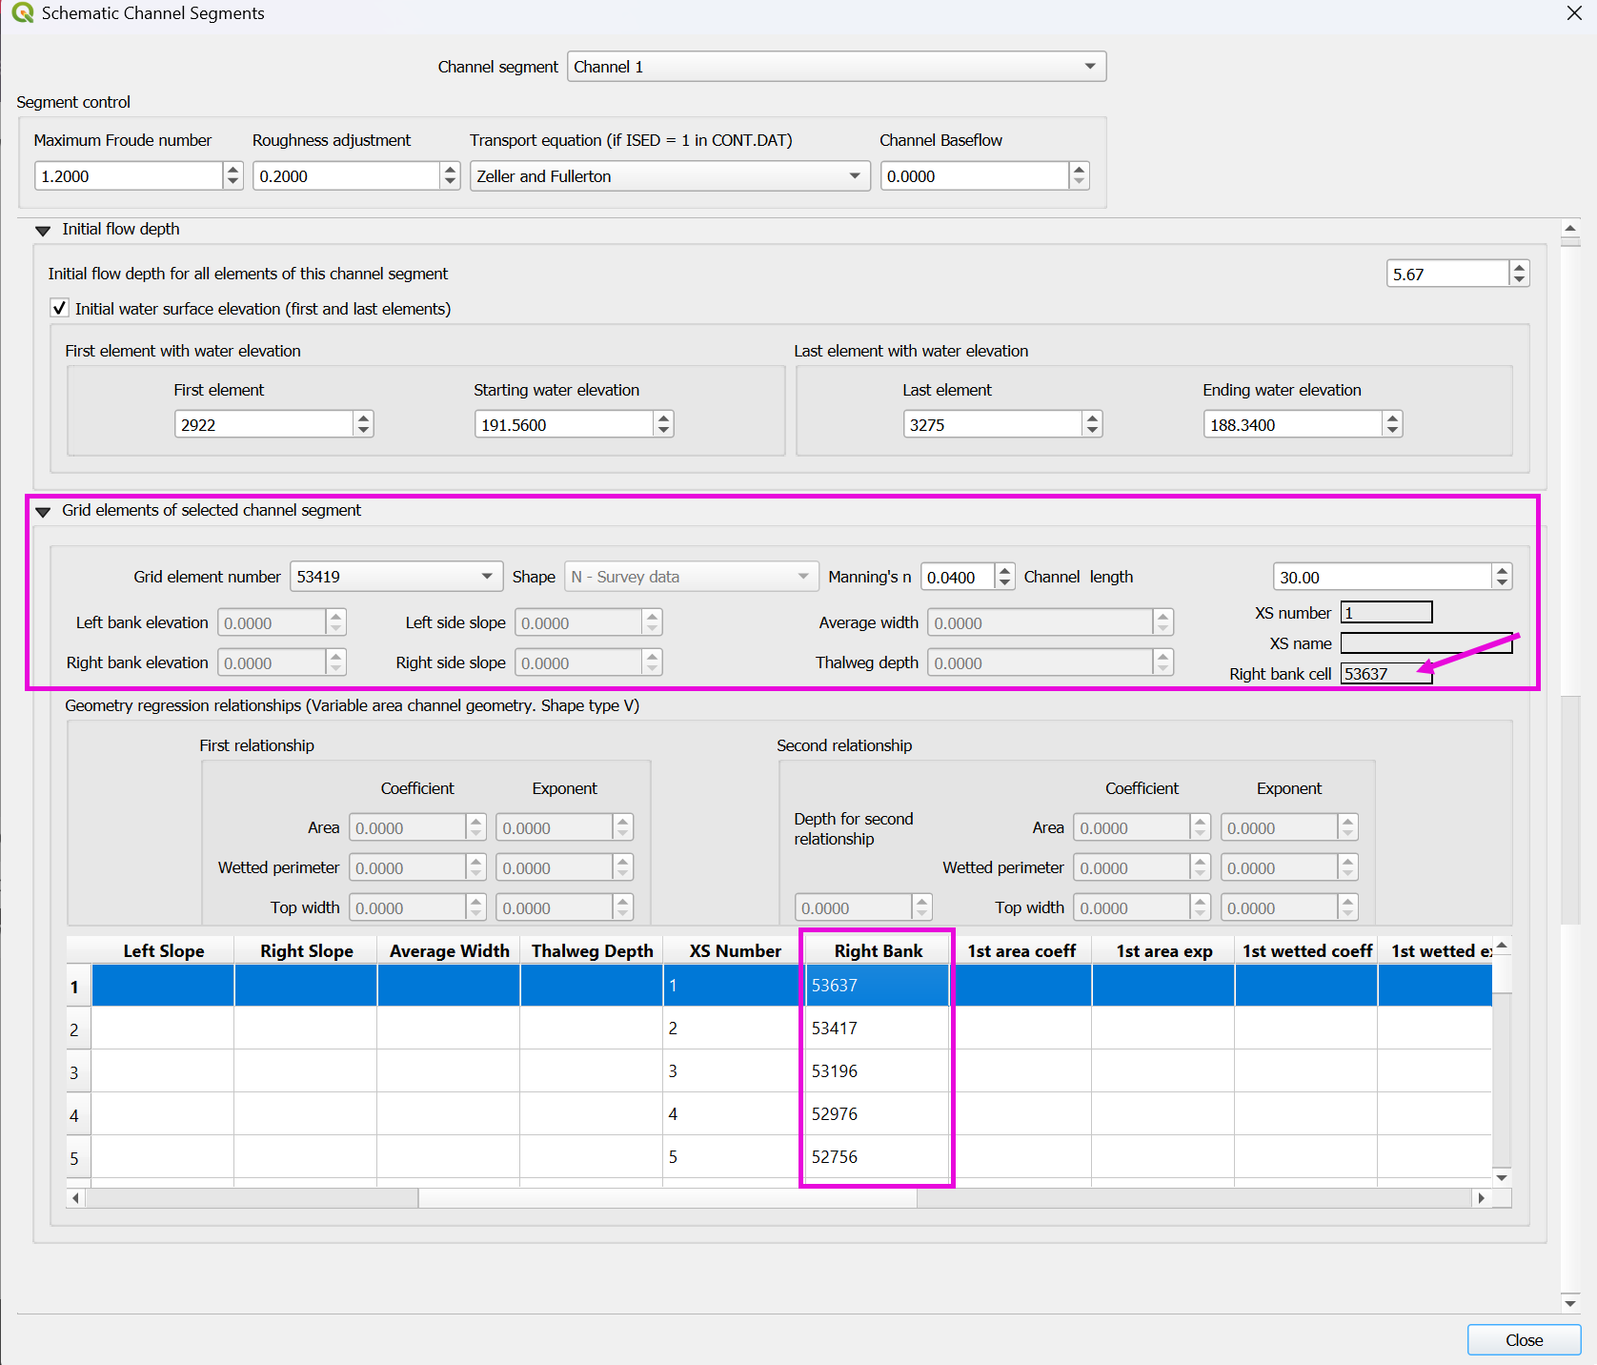Screen dimensions: 1597x1365
Task: Increase Manning's n value spinner
Action: 1004,571
